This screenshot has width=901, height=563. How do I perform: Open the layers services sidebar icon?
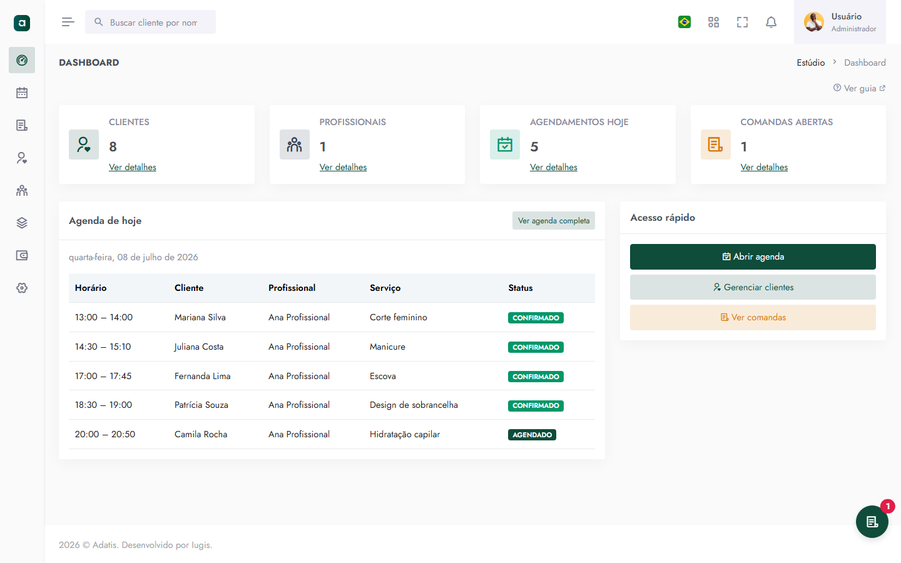point(22,223)
